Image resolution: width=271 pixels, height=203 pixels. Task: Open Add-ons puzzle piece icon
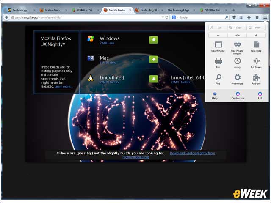[256, 79]
